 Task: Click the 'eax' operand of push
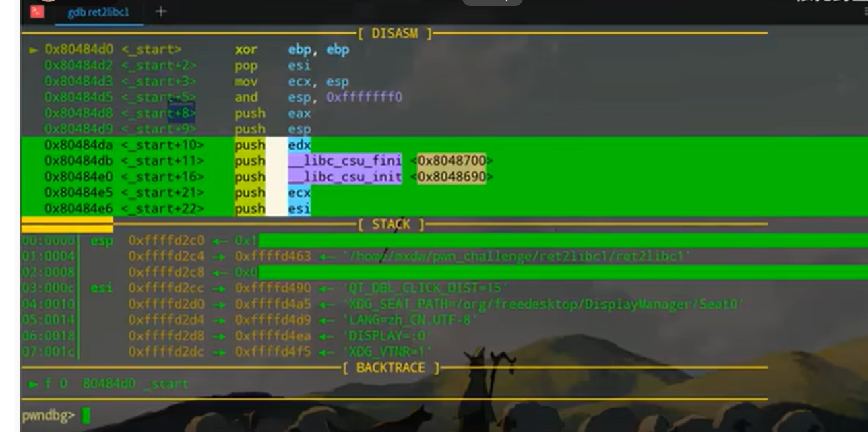299,113
